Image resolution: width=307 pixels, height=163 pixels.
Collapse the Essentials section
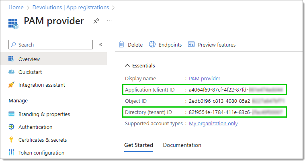[x=127, y=65]
